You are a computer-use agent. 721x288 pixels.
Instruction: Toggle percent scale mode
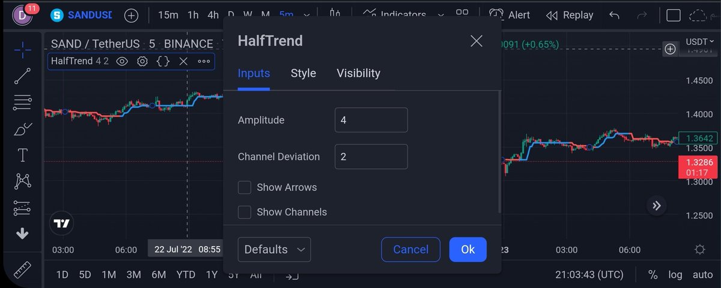pyautogui.click(x=653, y=275)
